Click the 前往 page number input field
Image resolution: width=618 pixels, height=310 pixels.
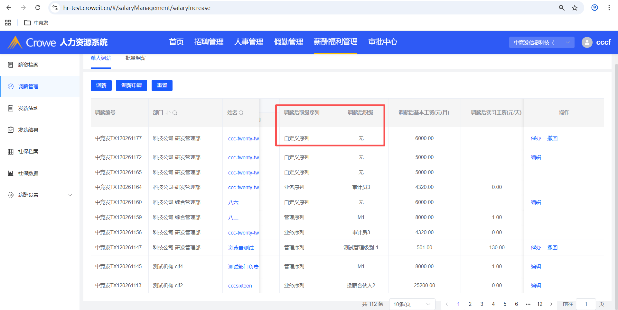(586, 304)
